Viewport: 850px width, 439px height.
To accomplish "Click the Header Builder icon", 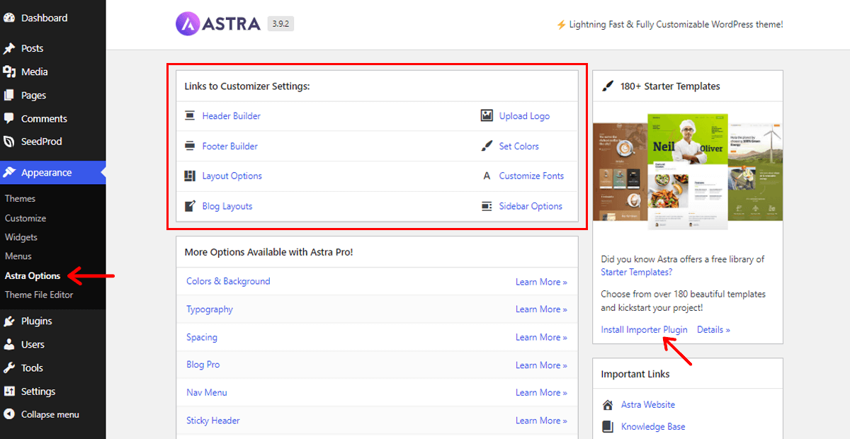I will point(190,115).
